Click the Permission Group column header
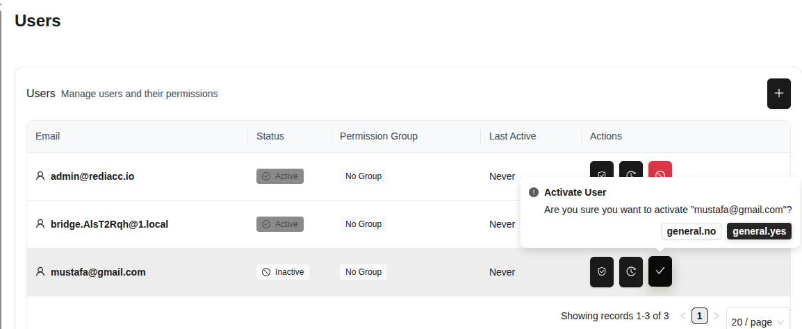The height and width of the screenshot is (329, 802). point(379,136)
